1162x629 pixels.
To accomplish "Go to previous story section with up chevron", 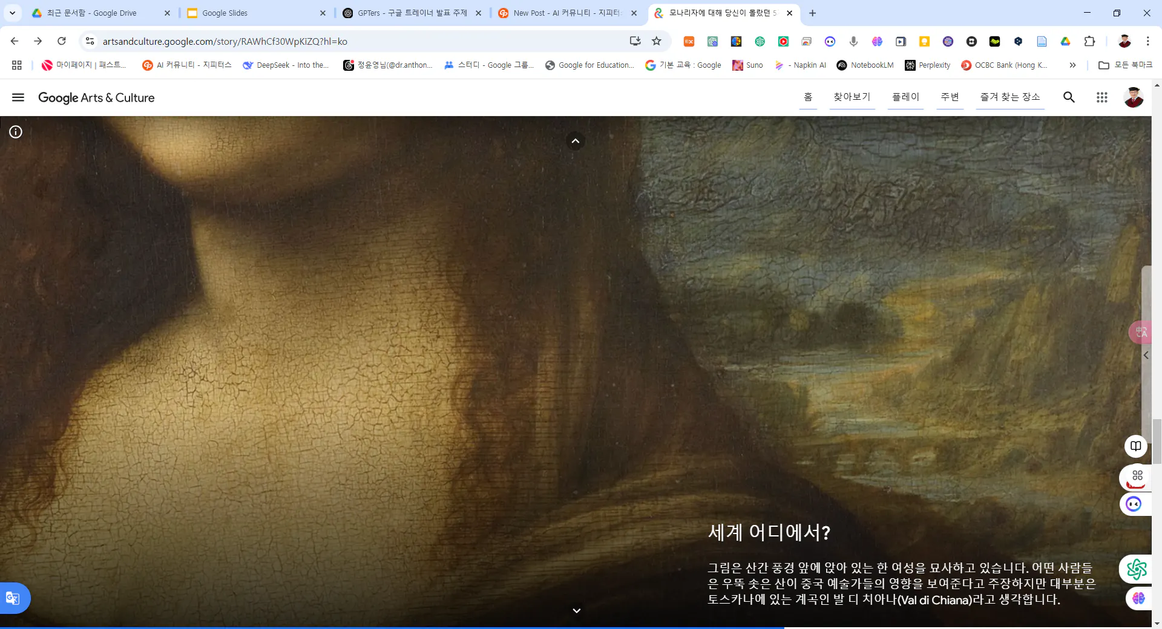I will (x=576, y=141).
